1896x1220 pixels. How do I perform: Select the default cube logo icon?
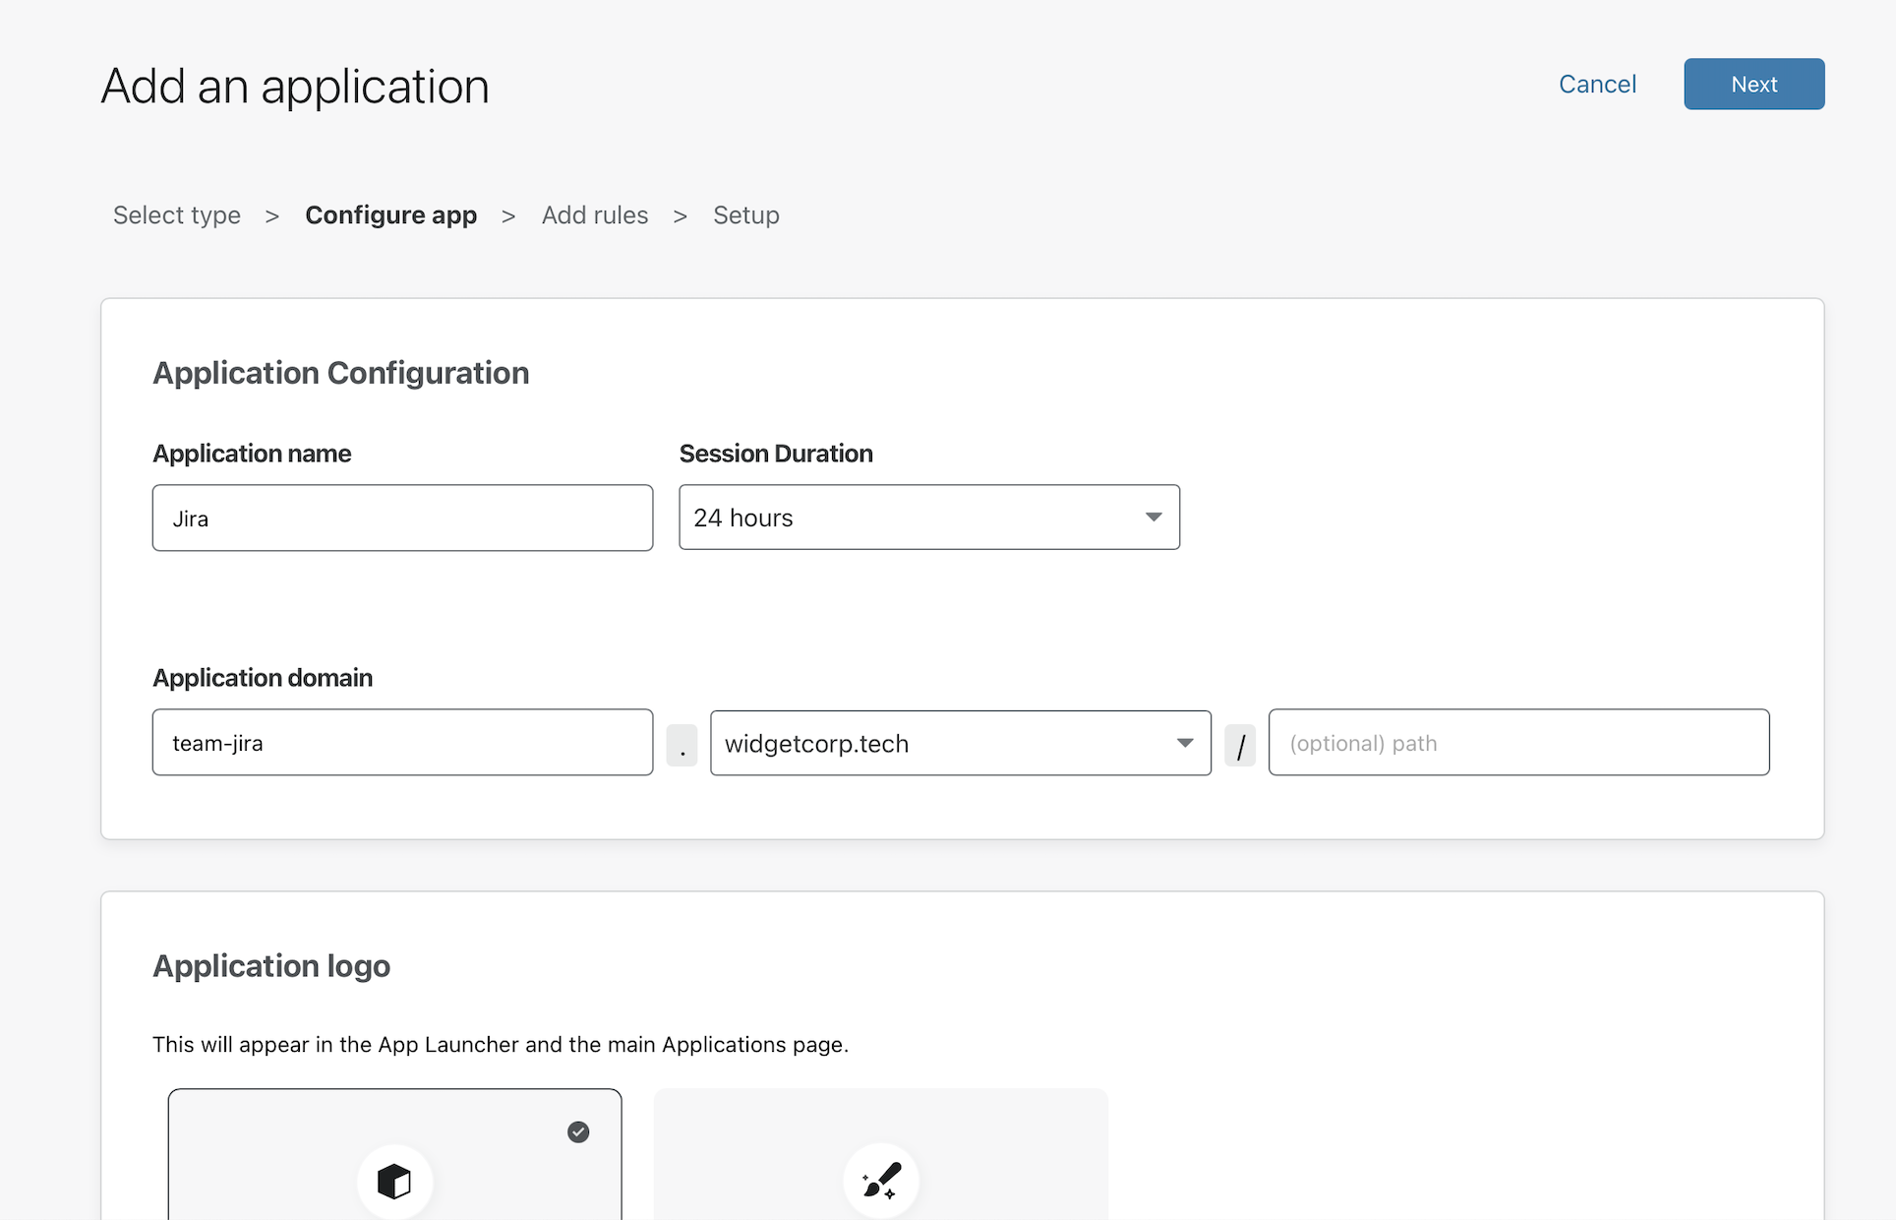(394, 1181)
